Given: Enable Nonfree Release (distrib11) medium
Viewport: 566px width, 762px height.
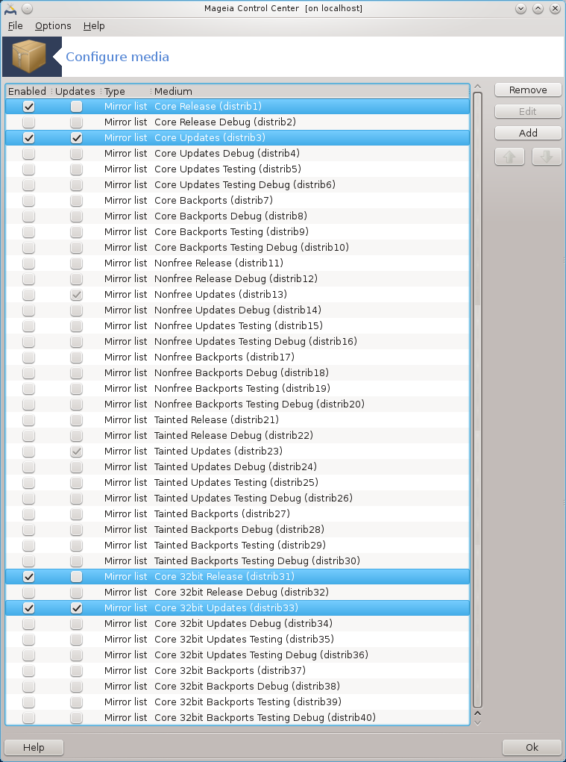Looking at the screenshot, I should pyautogui.click(x=28, y=263).
